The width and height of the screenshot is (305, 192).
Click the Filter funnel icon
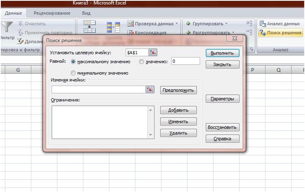(x=7, y=27)
